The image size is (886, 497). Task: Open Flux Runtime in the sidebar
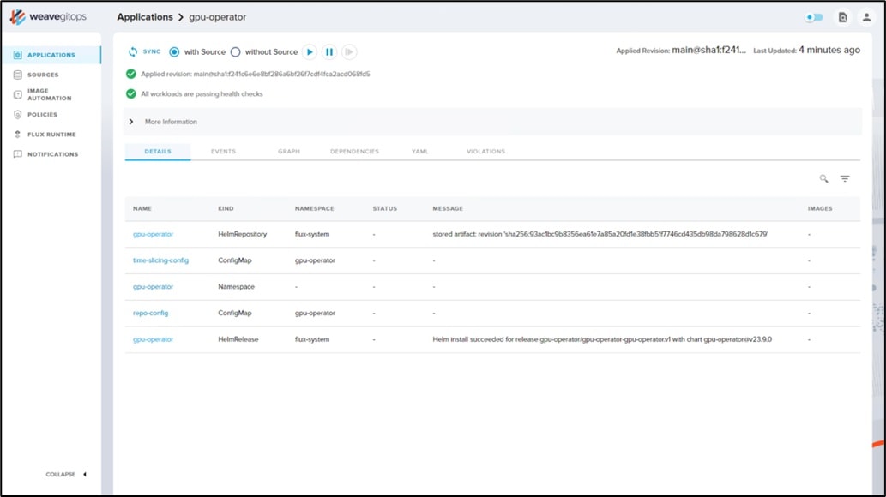pos(51,135)
